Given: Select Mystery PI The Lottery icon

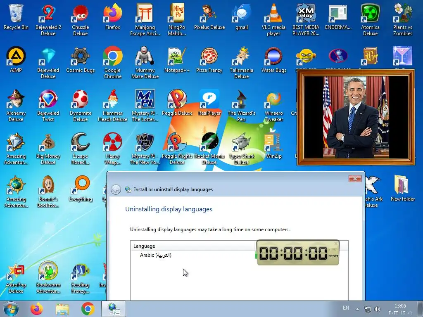Looking at the screenshot, I should point(145,105).
